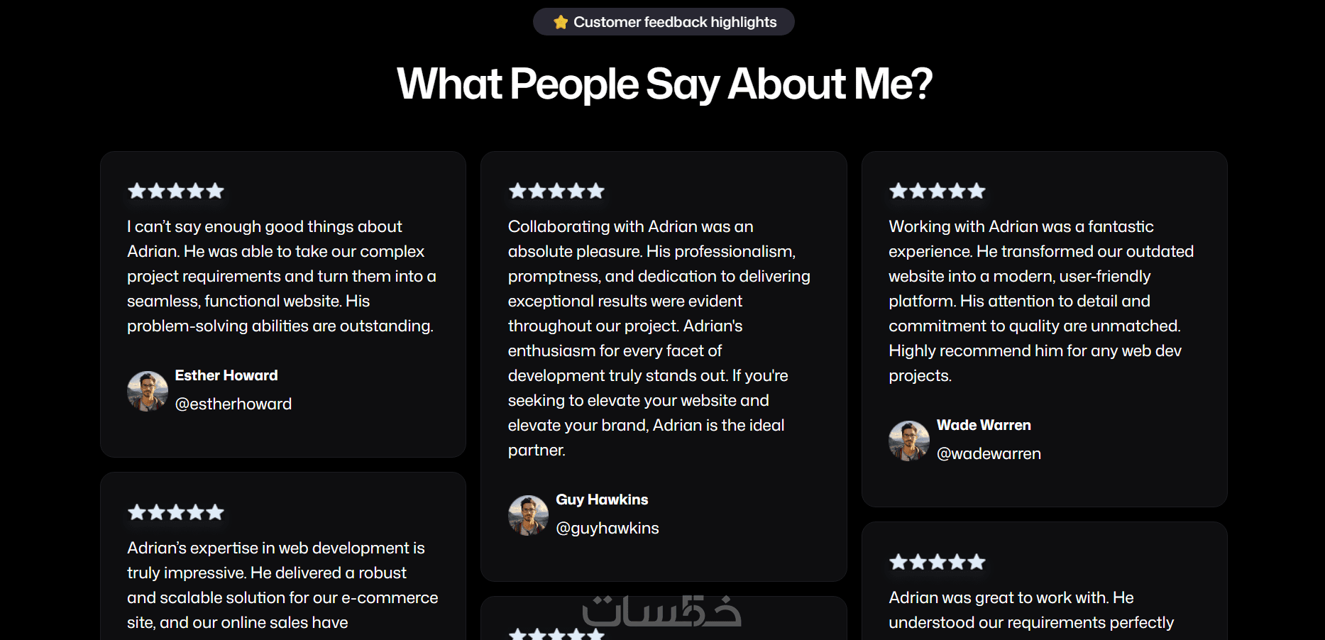This screenshot has width=1325, height=640.
Task: Click the Wade Warren name
Action: pos(984,425)
